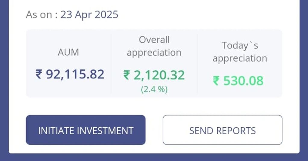
Task: Tap the "As on" label text
Action: (x=39, y=14)
